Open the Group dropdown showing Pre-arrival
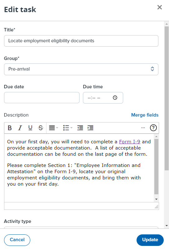The width and height of the screenshot is (169, 249). click(81, 69)
